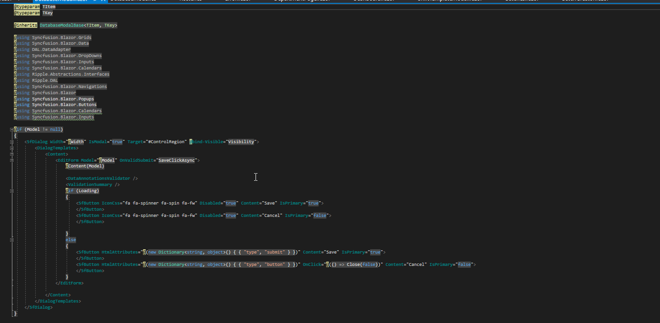Click '(Loading)' in the inner if statement
Image resolution: width=660 pixels, height=323 pixels.
coord(88,191)
